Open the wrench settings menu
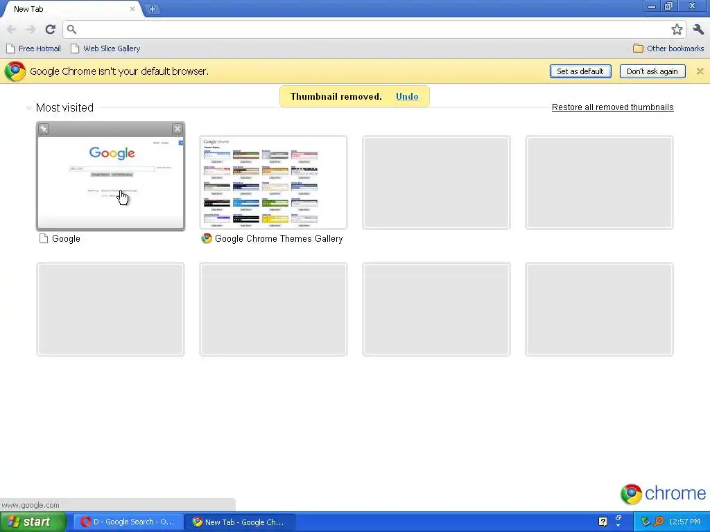Viewport: 710px width, 532px height. (698, 29)
